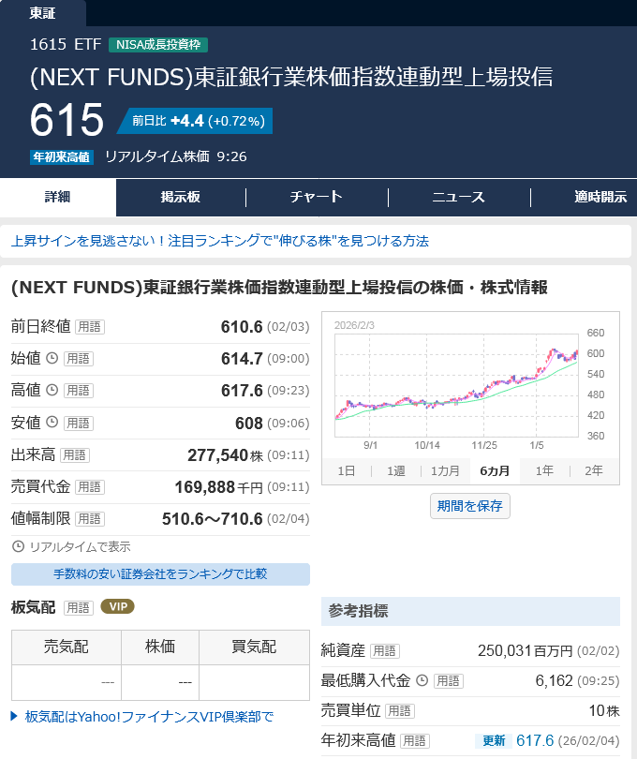Switch to the チャート tab
Image resolution: width=637 pixels, height=759 pixels.
[x=317, y=197]
